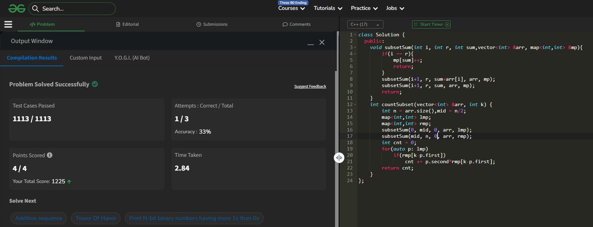Collapse code fold arrow at line 1
This screenshot has width=593, height=227.
[x=355, y=35]
